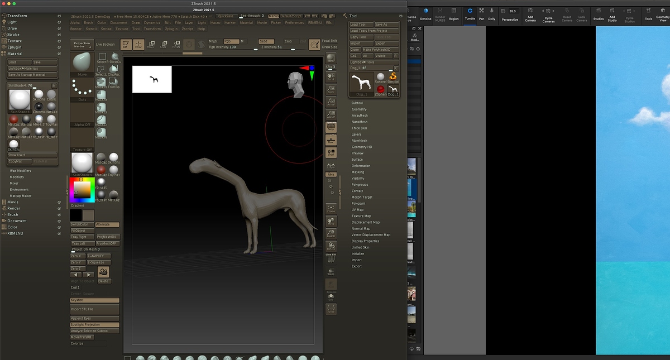Choose the ZSphere tool icon
670x360 pixels.
pos(381,90)
